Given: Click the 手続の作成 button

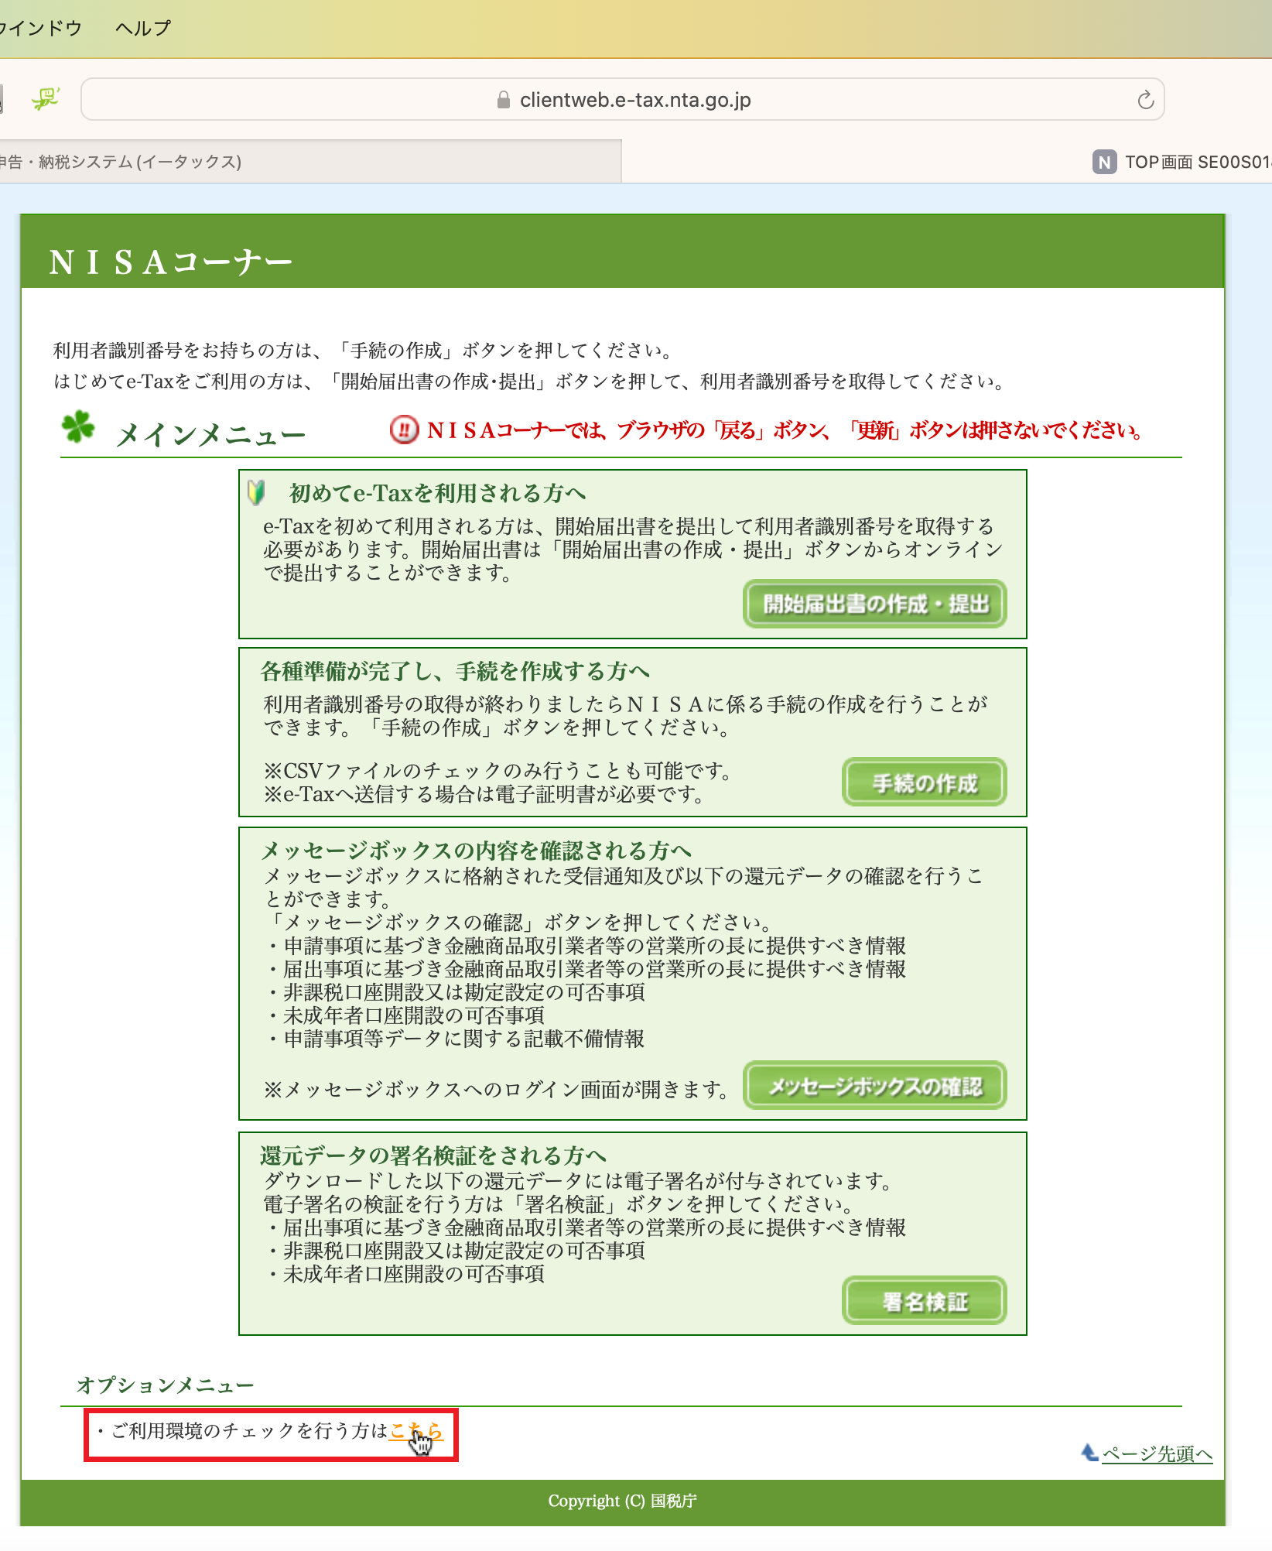Looking at the screenshot, I should pyautogui.click(x=925, y=782).
